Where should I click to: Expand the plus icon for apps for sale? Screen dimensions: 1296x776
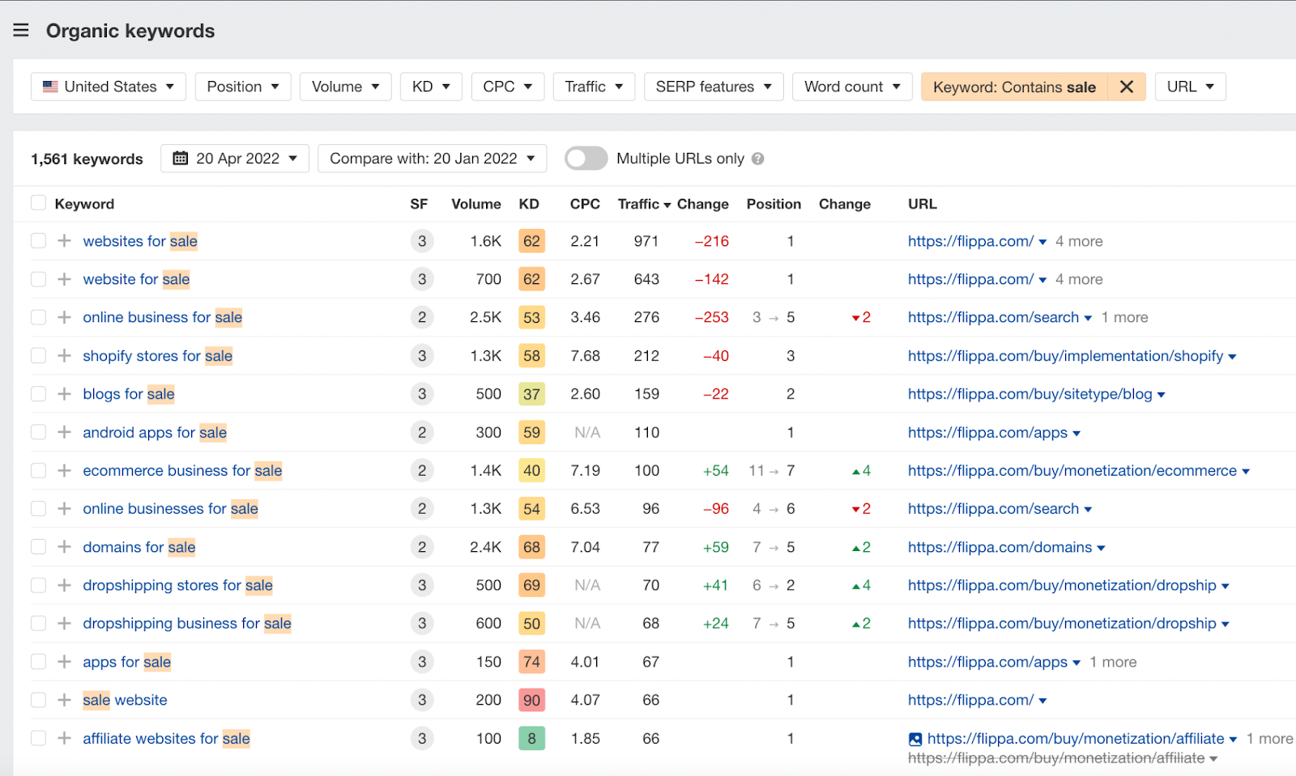click(64, 662)
